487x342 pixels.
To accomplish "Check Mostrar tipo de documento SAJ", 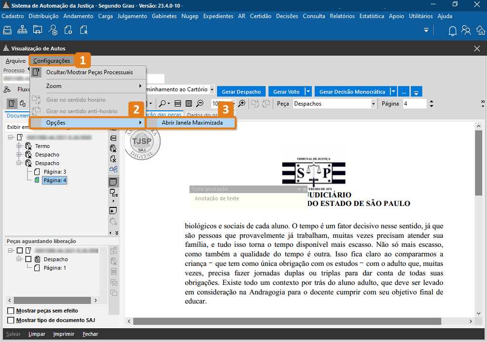I will 11,320.
